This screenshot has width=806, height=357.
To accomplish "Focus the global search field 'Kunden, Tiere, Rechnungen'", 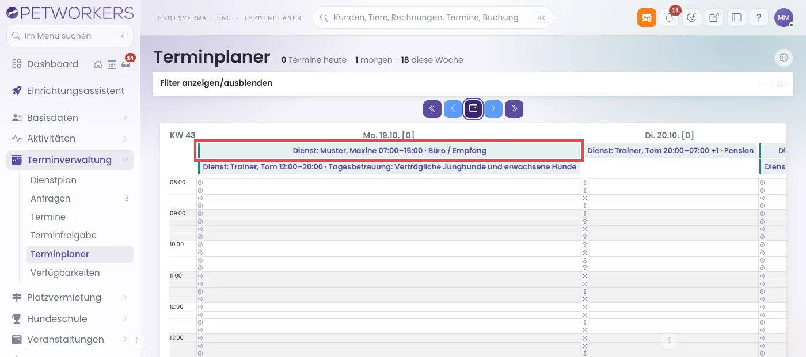I will point(433,18).
